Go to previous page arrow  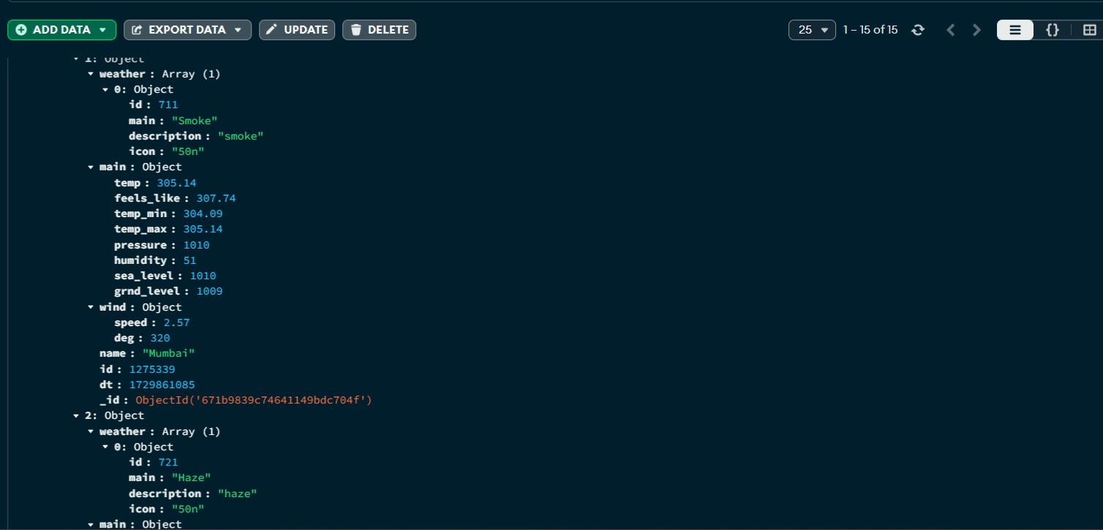(951, 30)
